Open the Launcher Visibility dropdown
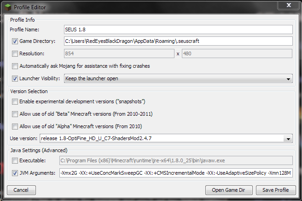This screenshot has height=201, width=302. click(178, 78)
